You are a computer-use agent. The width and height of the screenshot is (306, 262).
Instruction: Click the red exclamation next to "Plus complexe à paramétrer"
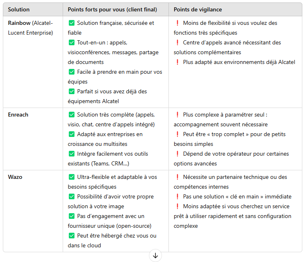177,115
